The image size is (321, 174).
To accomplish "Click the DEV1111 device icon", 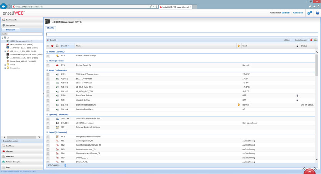I will tap(57, 123).
